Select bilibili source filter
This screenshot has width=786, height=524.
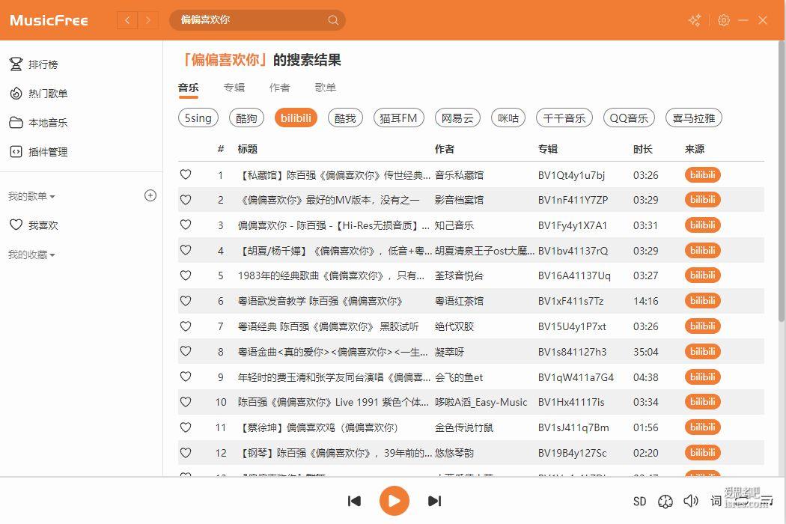click(x=296, y=118)
